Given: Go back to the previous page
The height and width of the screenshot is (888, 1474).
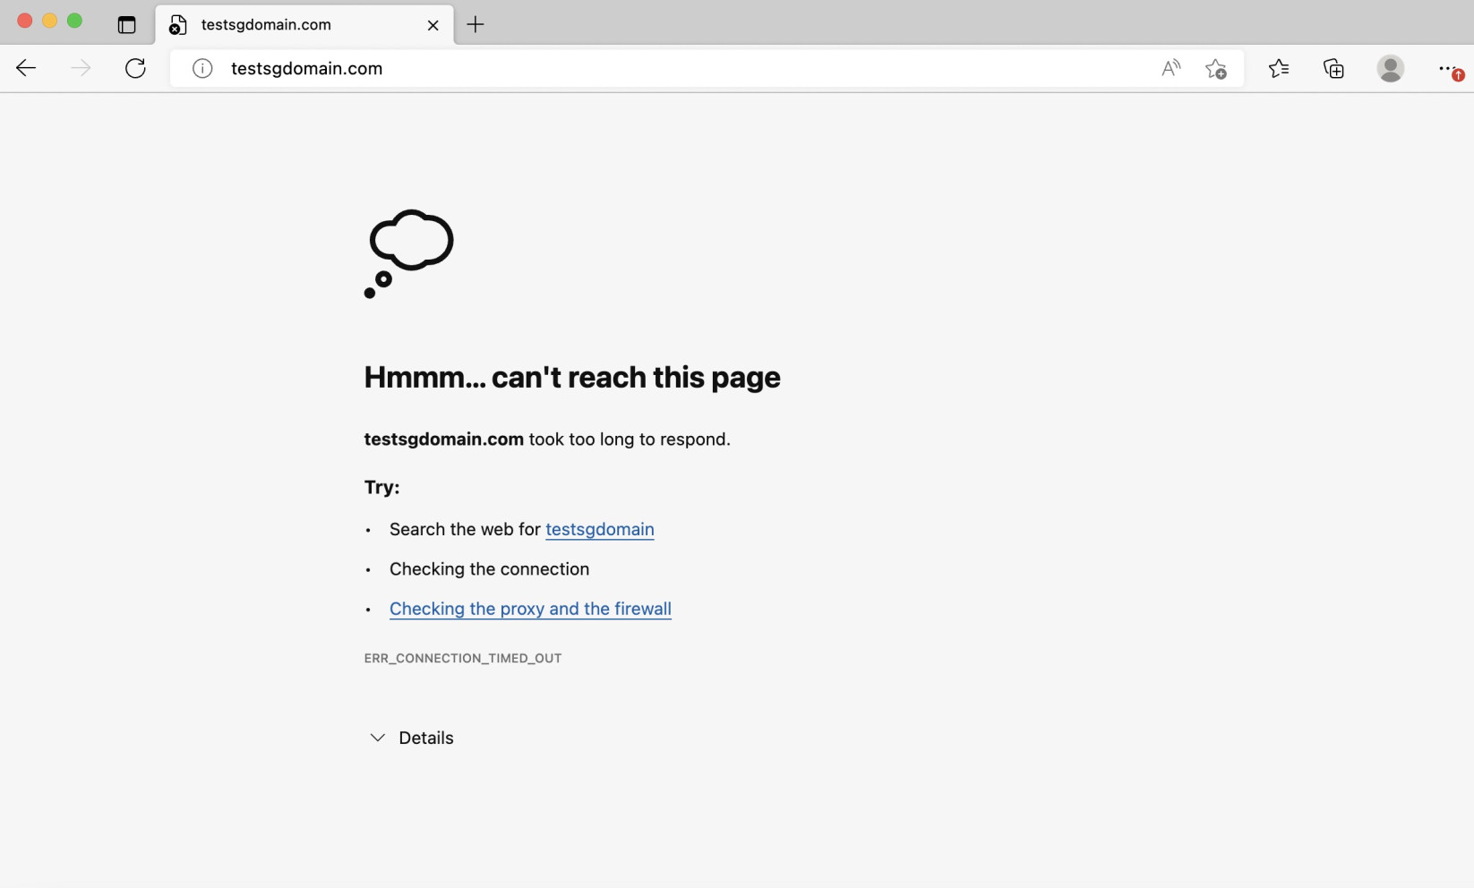Looking at the screenshot, I should pos(26,68).
